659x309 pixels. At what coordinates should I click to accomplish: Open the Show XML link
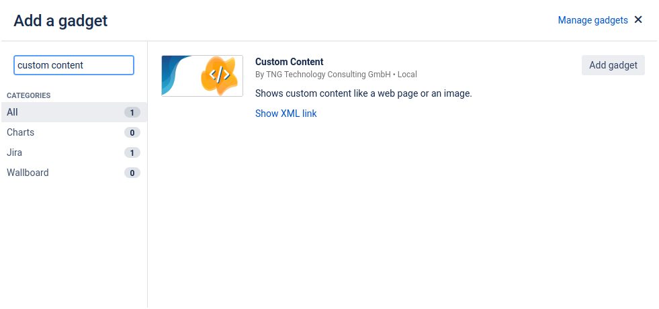pos(285,114)
